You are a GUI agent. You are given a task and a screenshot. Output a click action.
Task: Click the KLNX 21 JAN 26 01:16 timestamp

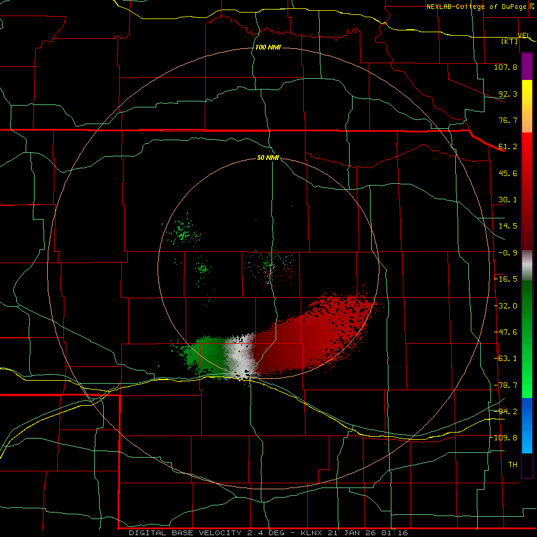(354, 533)
